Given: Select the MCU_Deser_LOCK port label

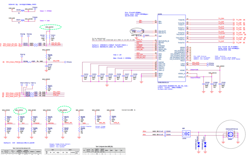Looking at the screenshot, I should click(x=12, y=93).
